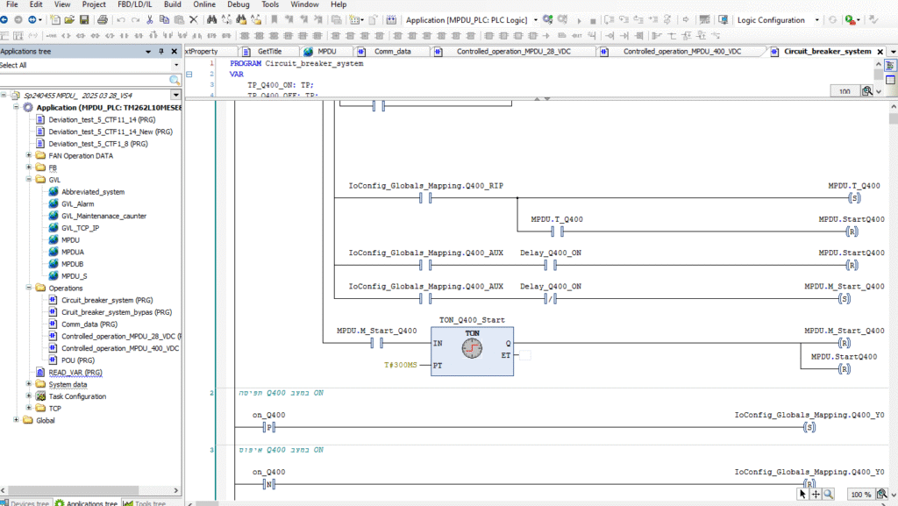Click the magnifier icon in the tree search box
The width and height of the screenshot is (898, 506).
pyautogui.click(x=175, y=80)
